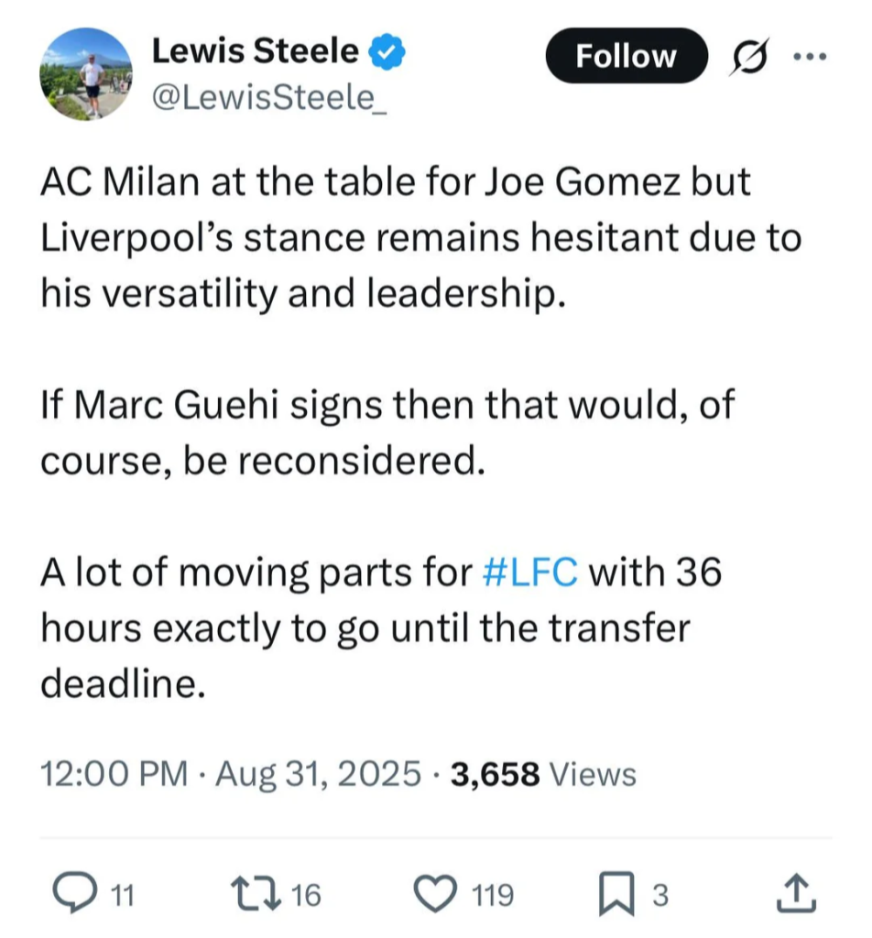This screenshot has width=872, height=938.
Task: Follow Lewis Steele
Action: click(627, 57)
